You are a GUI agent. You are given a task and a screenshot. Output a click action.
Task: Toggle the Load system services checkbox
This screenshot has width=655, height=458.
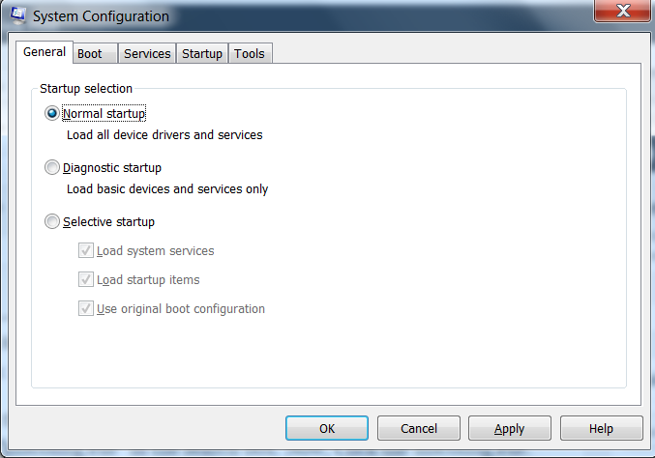(x=86, y=251)
